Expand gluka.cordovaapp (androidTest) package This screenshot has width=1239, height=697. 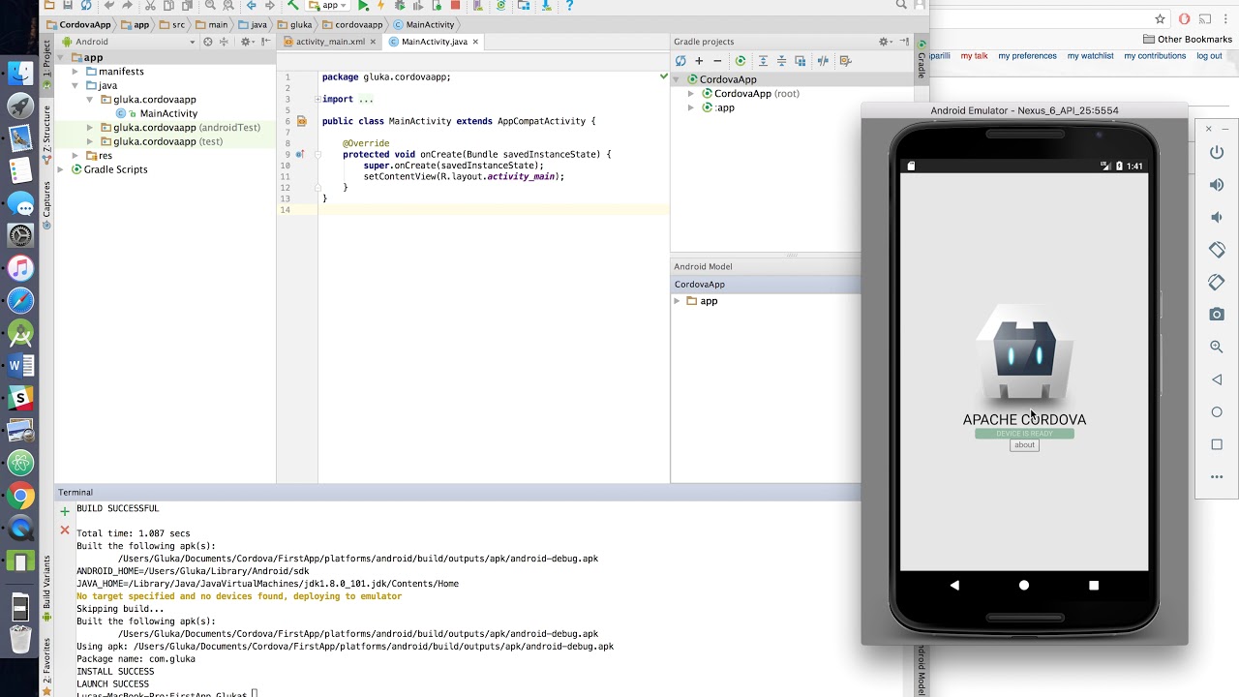pos(90,128)
